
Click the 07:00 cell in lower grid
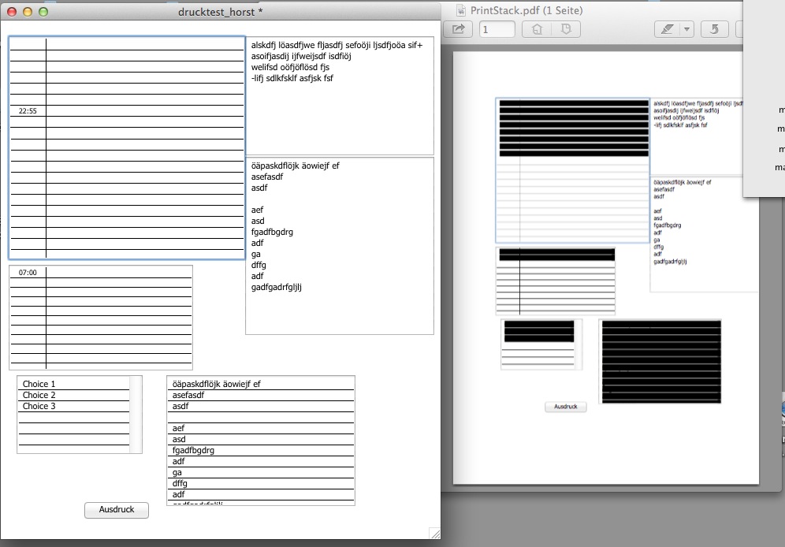click(28, 273)
